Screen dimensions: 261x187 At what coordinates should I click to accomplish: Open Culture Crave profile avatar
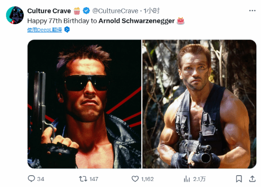point(15,15)
